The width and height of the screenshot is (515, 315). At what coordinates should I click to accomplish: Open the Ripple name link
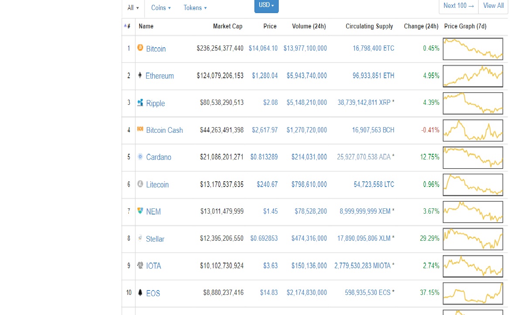click(x=155, y=103)
